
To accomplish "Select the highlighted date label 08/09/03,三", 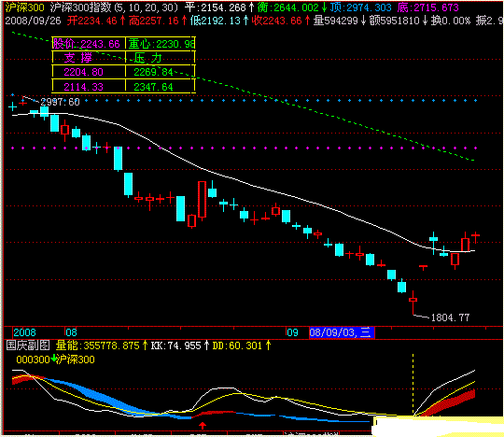I will pyautogui.click(x=342, y=332).
